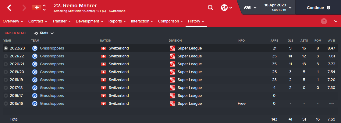
Task: Select the 2015/16 season radio button
Action: (6, 104)
